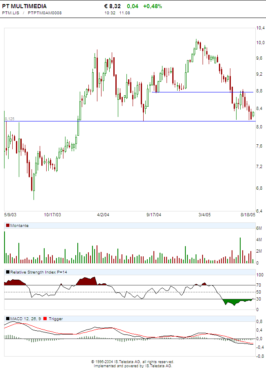Click the PTM.LIS ticker symbol
The image size is (266, 368).
coord(11,13)
